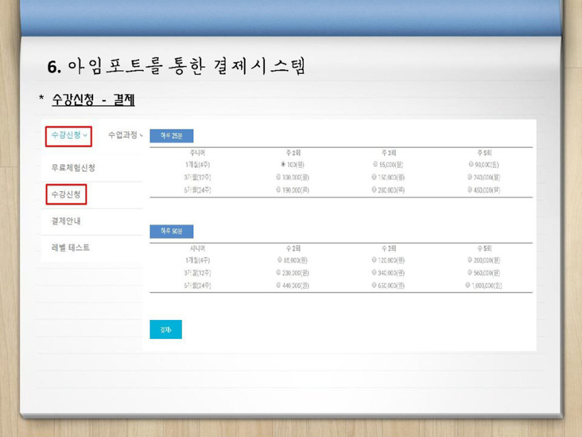
Task: Click senior table 1개월(4주) row label
Action: 197,260
